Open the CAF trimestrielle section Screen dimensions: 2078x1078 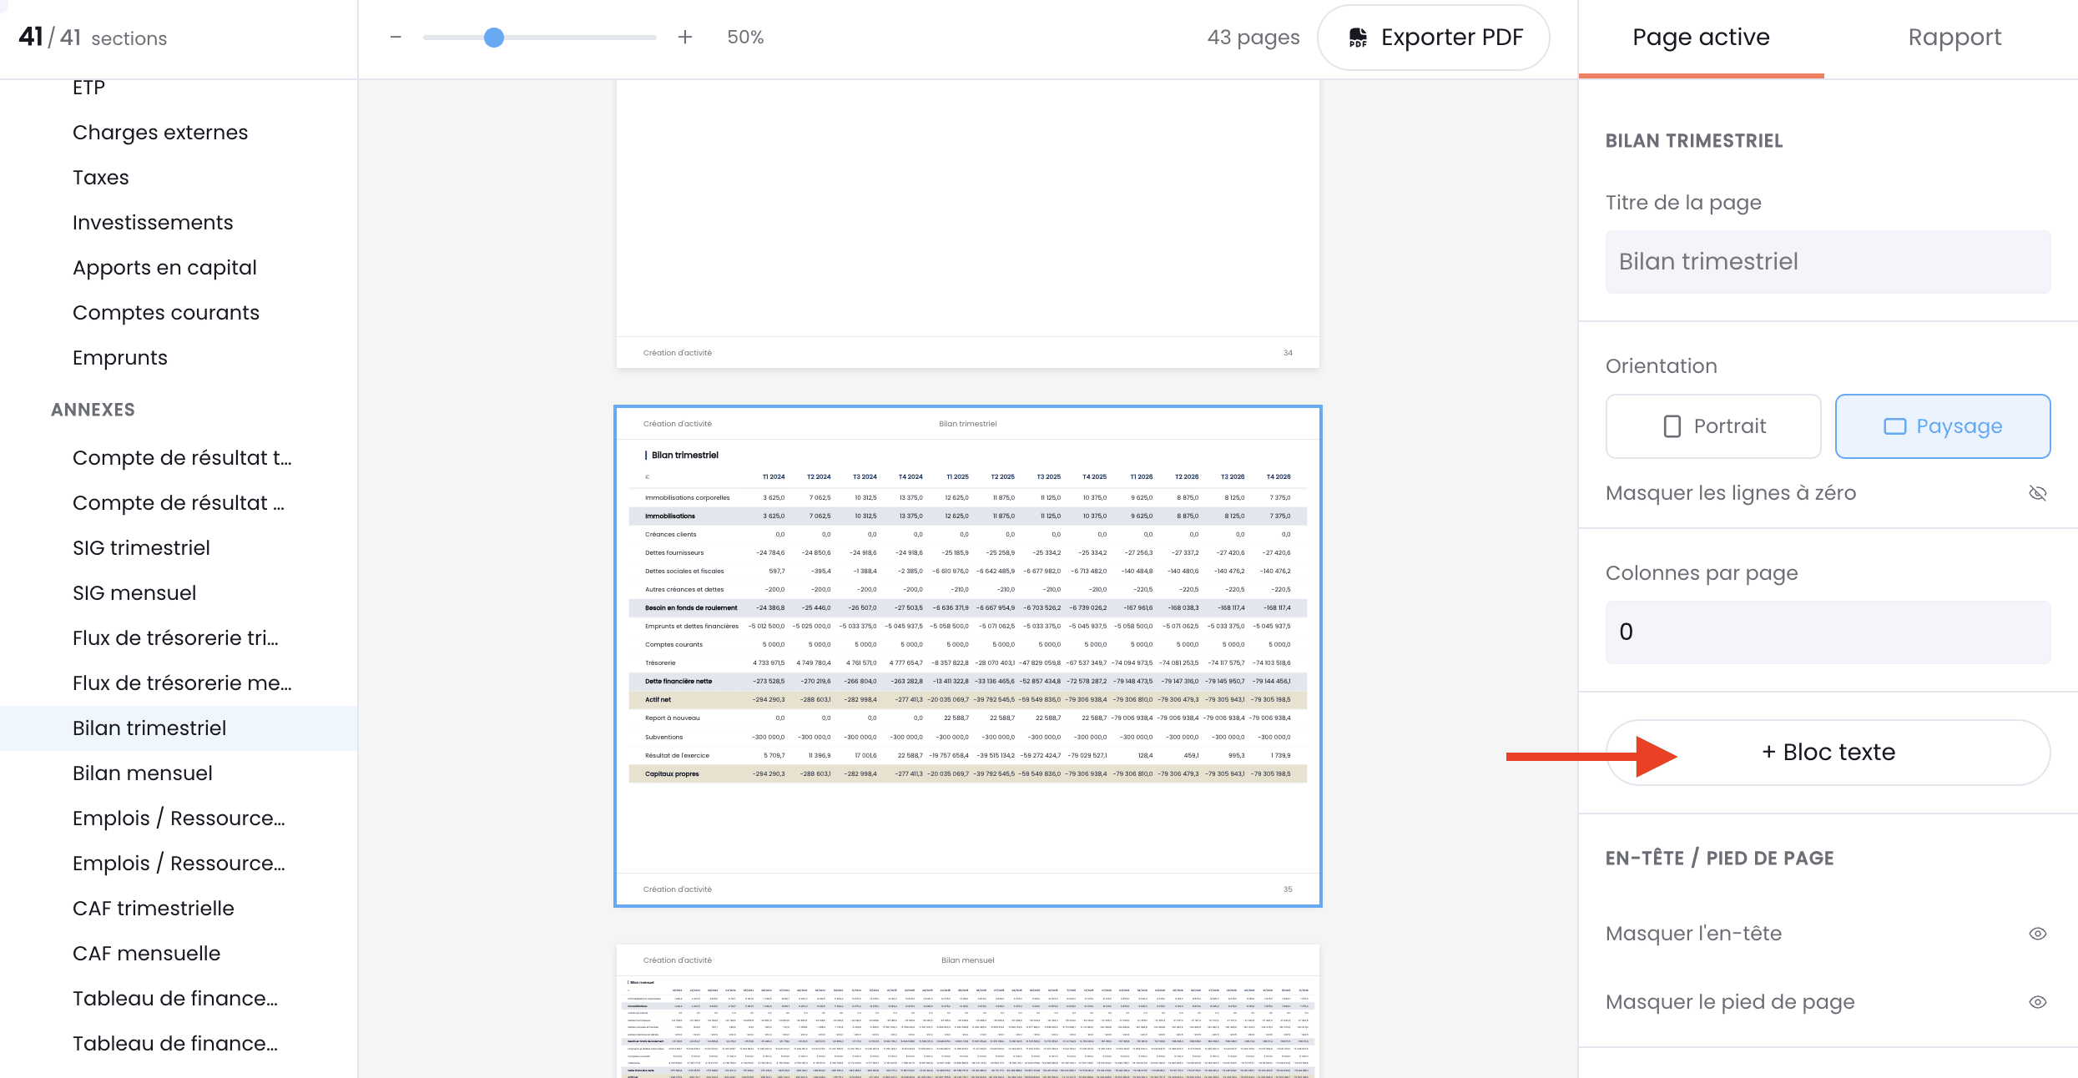(x=154, y=909)
